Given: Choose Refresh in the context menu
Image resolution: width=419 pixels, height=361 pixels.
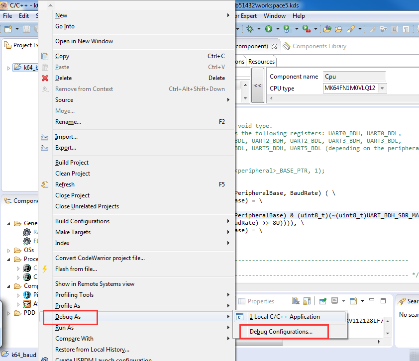Looking at the screenshot, I should (x=136, y=184).
